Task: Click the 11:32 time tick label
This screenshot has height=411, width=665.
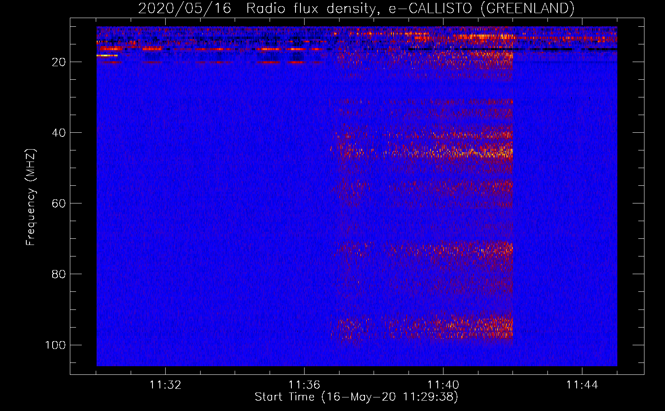Action: (x=165, y=385)
